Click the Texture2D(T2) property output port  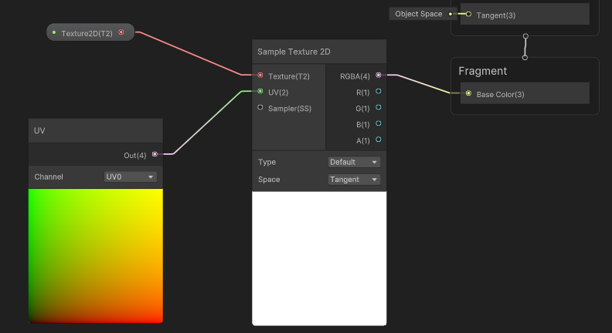click(121, 32)
